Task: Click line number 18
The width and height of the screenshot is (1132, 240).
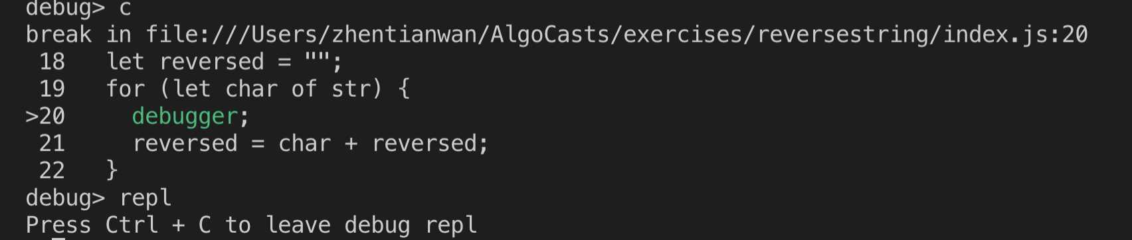Action: tap(52, 62)
